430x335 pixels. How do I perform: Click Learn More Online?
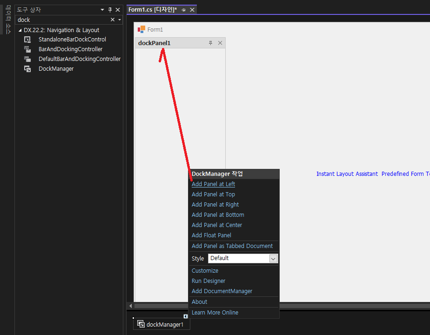point(215,313)
